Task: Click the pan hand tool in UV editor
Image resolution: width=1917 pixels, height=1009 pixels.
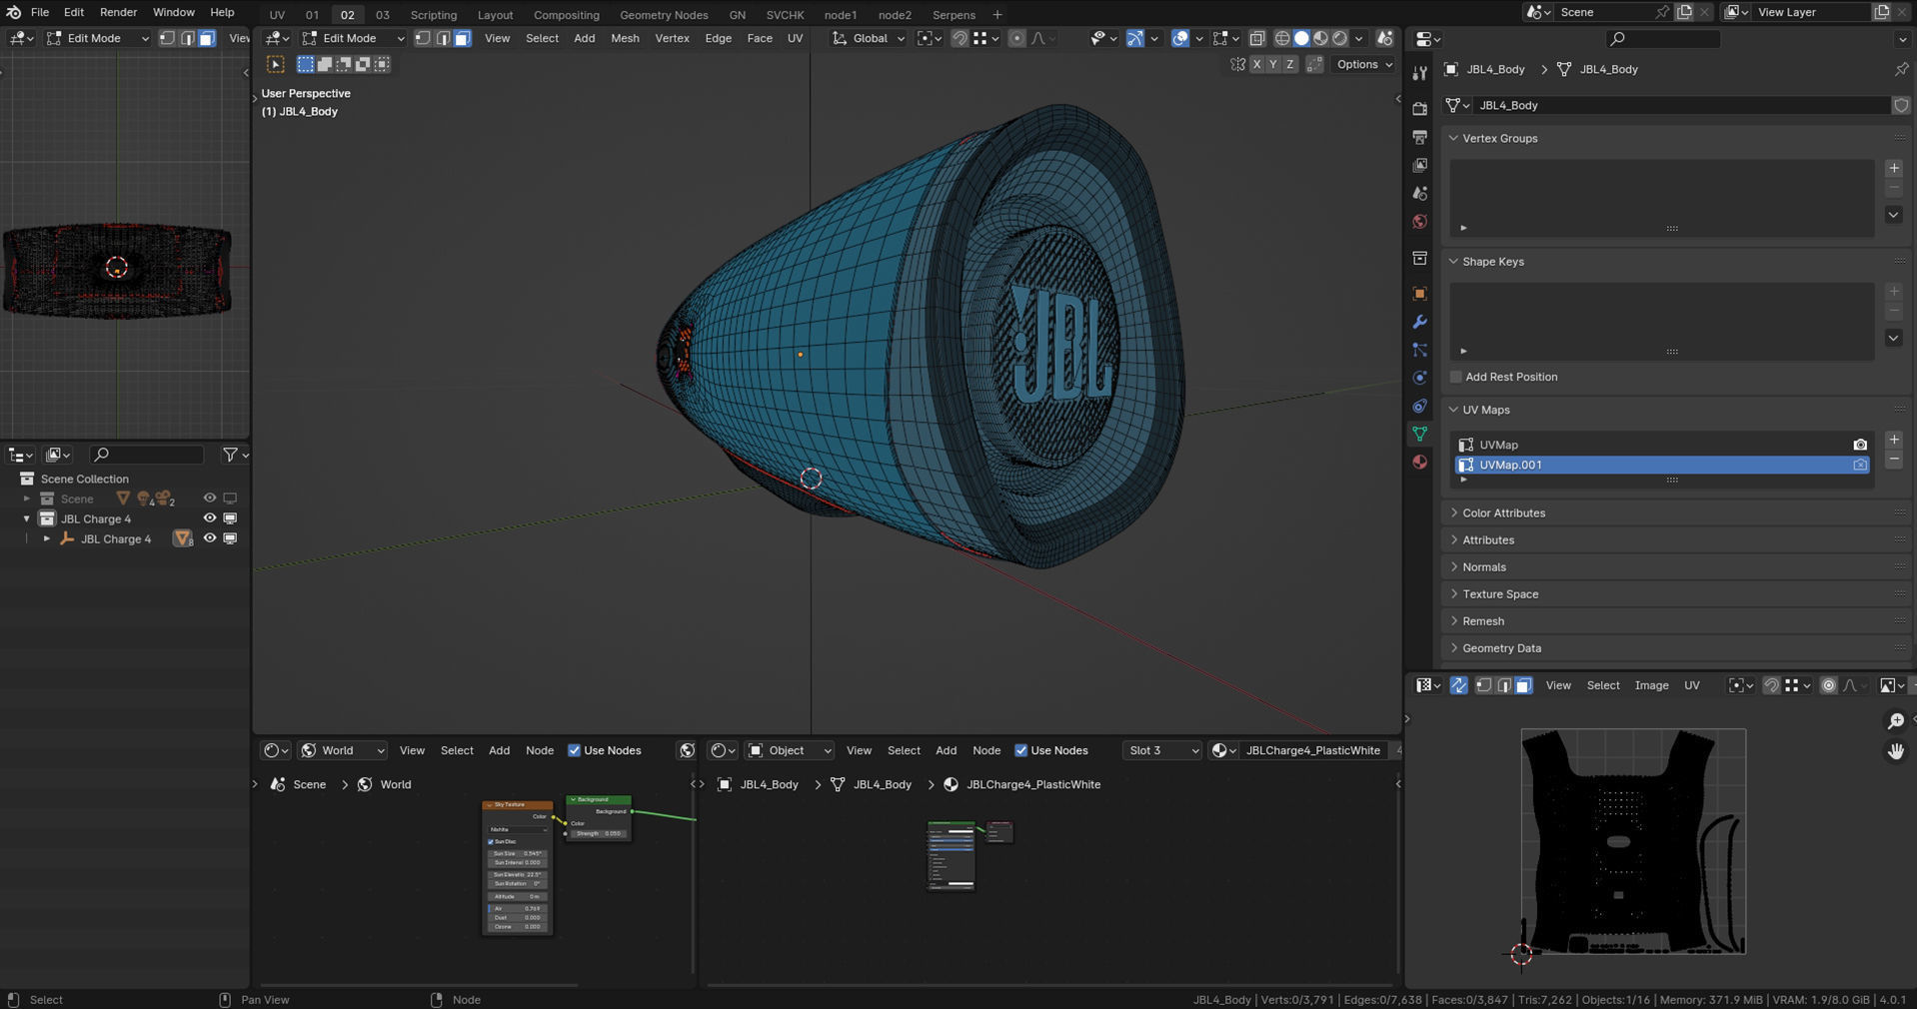Action: (x=1895, y=751)
